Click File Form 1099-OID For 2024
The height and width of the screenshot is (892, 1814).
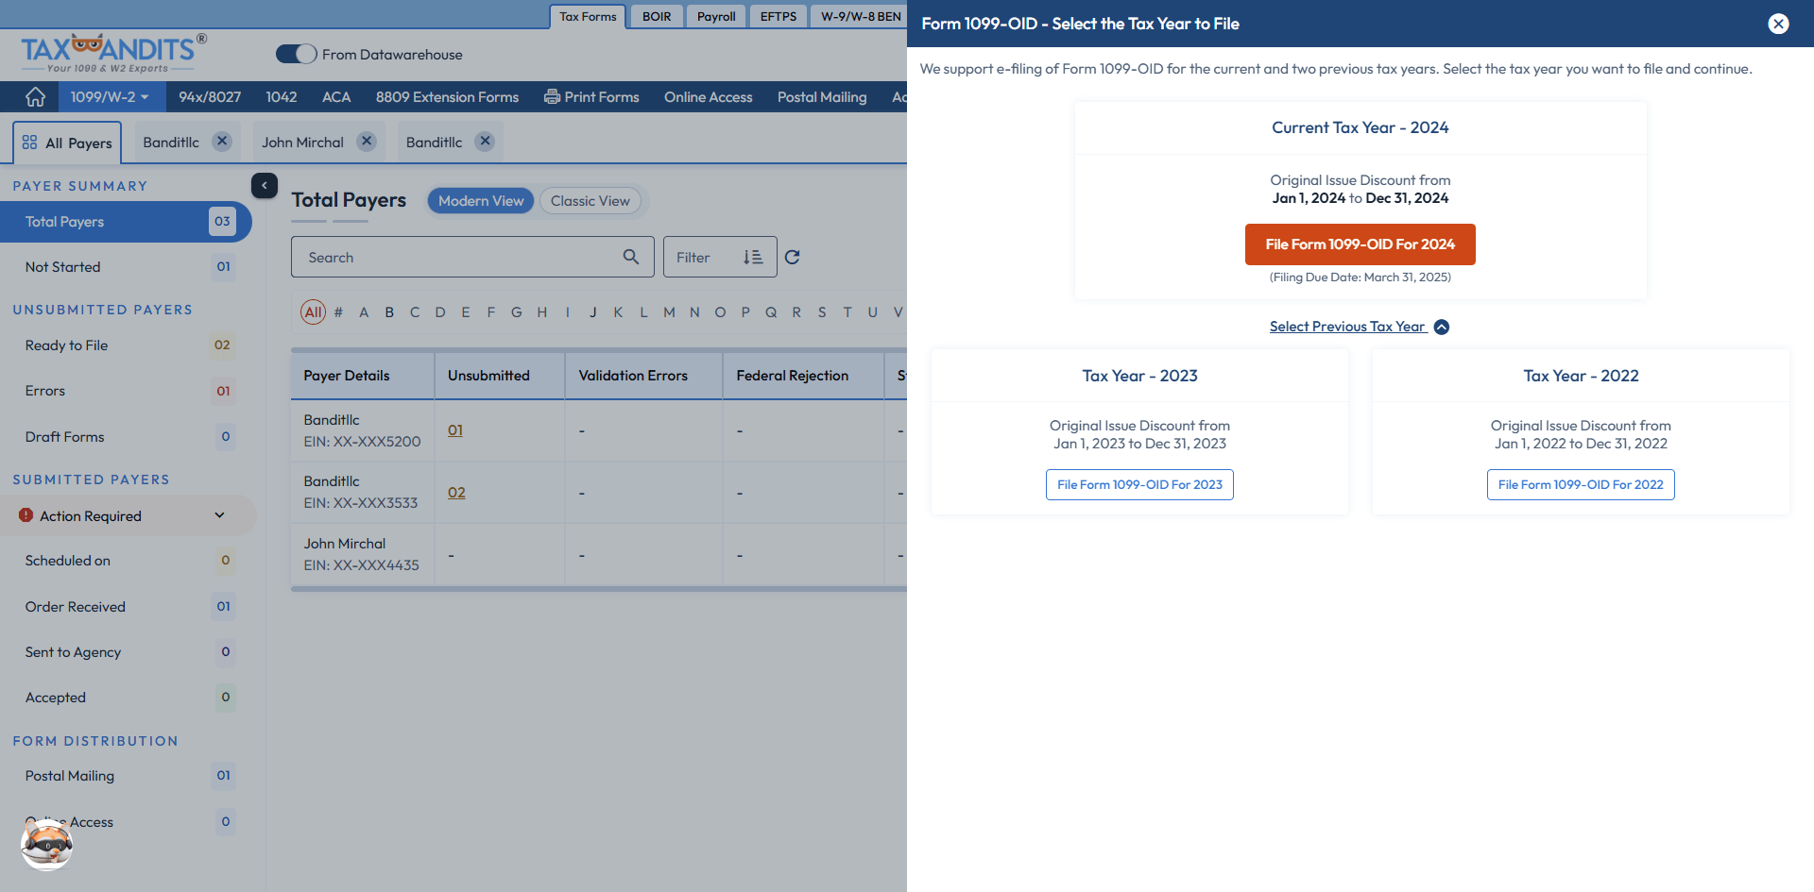tap(1360, 244)
